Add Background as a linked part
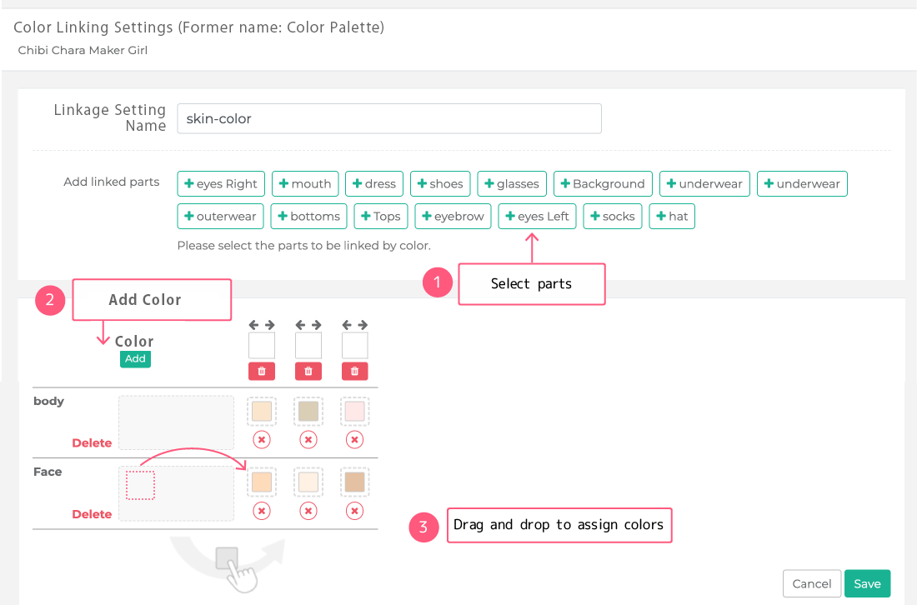Image resolution: width=917 pixels, height=605 pixels. click(603, 183)
